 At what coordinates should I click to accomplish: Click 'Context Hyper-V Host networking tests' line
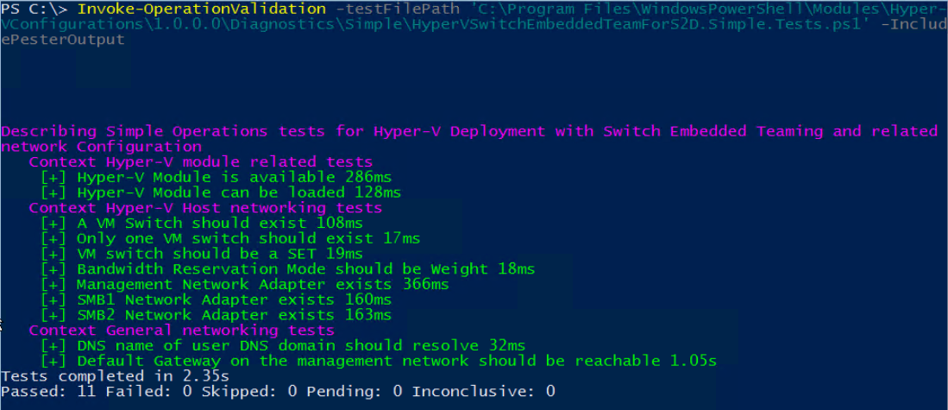205,207
